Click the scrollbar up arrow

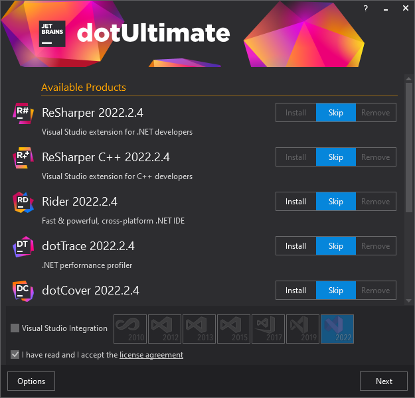(408, 79)
